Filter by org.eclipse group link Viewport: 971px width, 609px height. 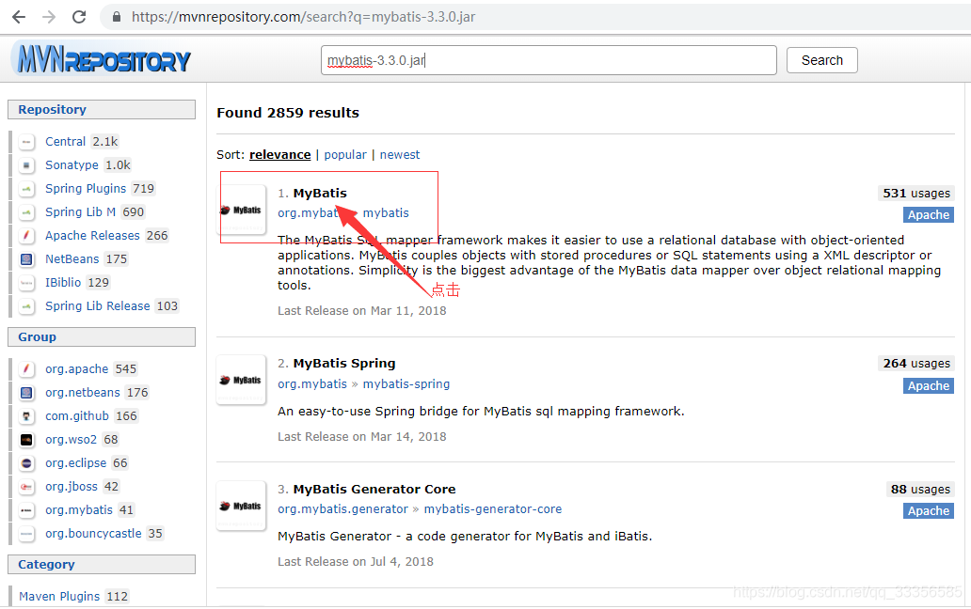pyautogui.click(x=75, y=463)
